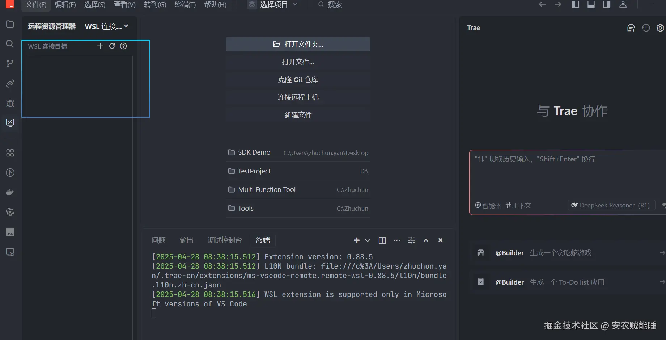Open the TestProject recent folder
This screenshot has height=340, width=666.
[x=254, y=171]
